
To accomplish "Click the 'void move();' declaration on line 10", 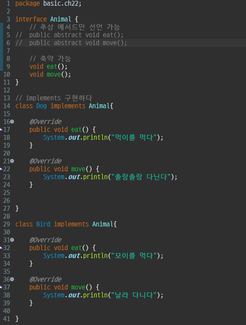I will click(x=50, y=74).
